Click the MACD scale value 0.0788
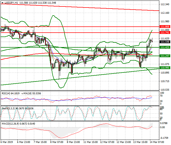The height and width of the screenshot is (145, 171). click(164, 123)
